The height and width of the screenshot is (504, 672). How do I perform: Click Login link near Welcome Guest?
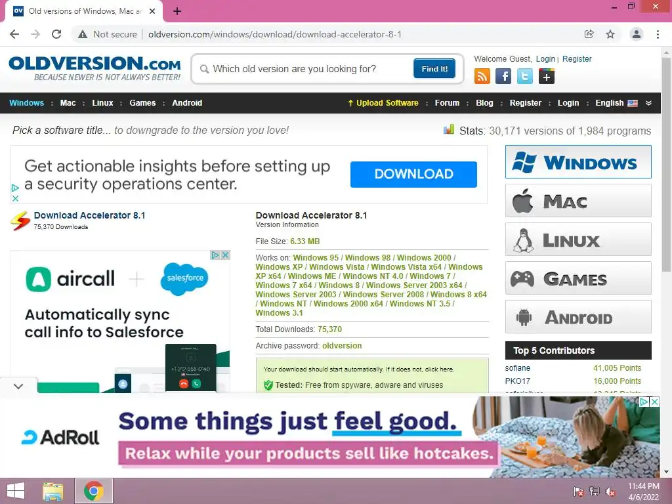coord(545,59)
